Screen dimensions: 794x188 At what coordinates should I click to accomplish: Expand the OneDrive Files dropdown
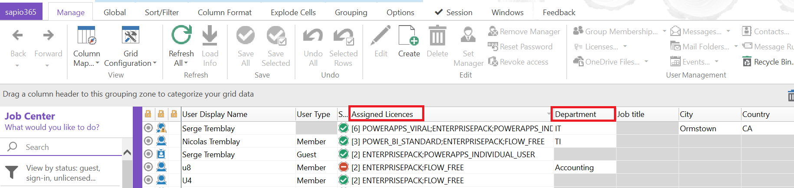(646, 62)
